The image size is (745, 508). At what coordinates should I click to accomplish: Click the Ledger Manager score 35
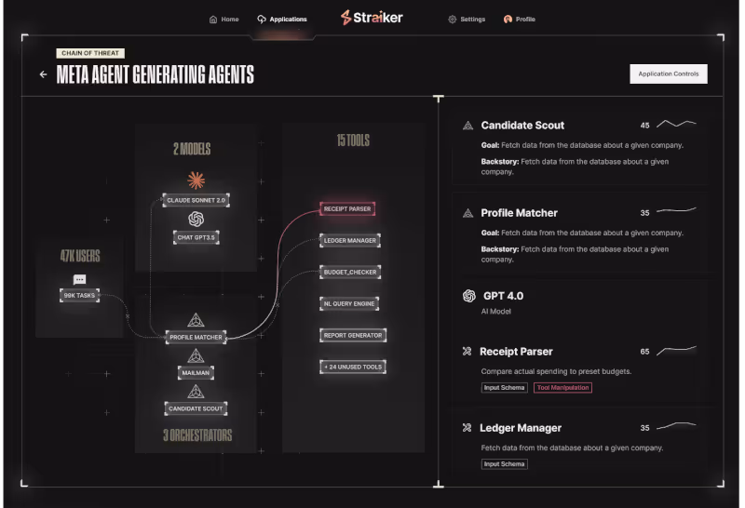tap(644, 428)
